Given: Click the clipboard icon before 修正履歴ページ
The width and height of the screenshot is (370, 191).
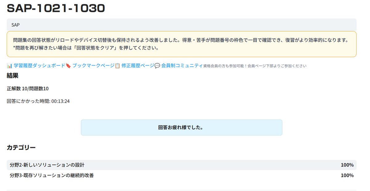Looking at the screenshot, I should click(x=117, y=66).
